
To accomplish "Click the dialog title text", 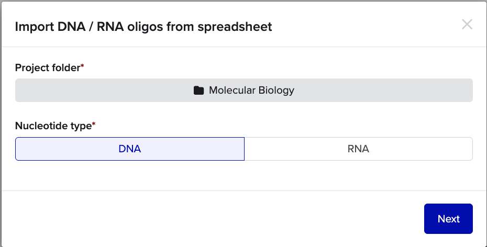I will tap(143, 27).
